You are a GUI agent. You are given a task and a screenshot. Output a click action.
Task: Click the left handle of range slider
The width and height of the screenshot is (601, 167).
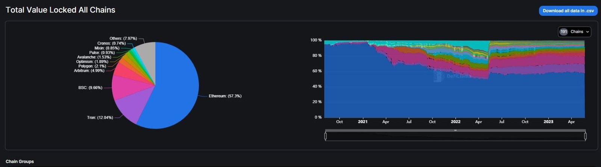pyautogui.click(x=325, y=136)
